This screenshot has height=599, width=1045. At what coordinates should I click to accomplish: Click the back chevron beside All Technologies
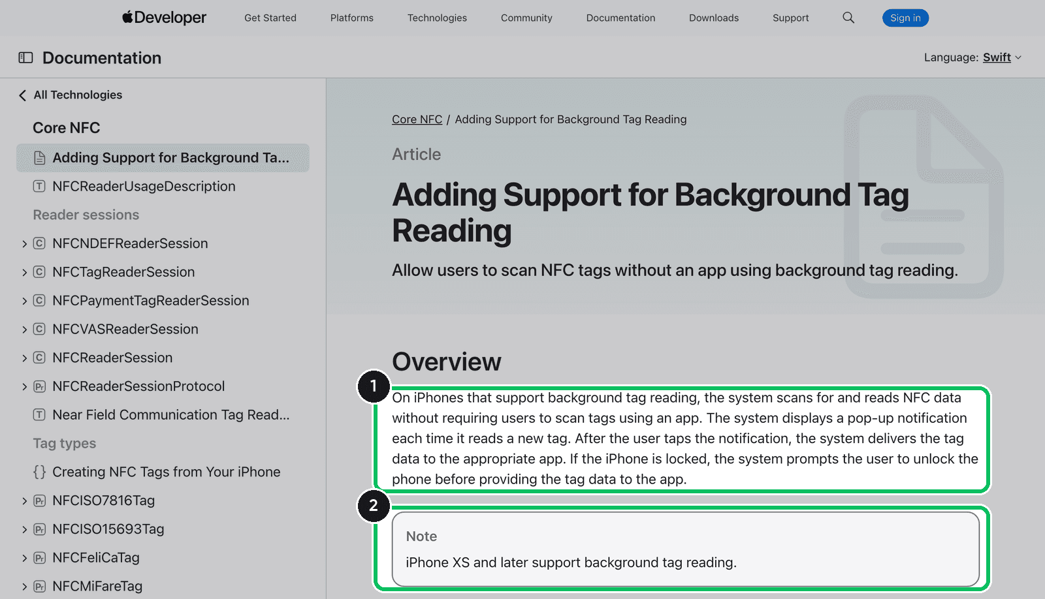pos(22,95)
